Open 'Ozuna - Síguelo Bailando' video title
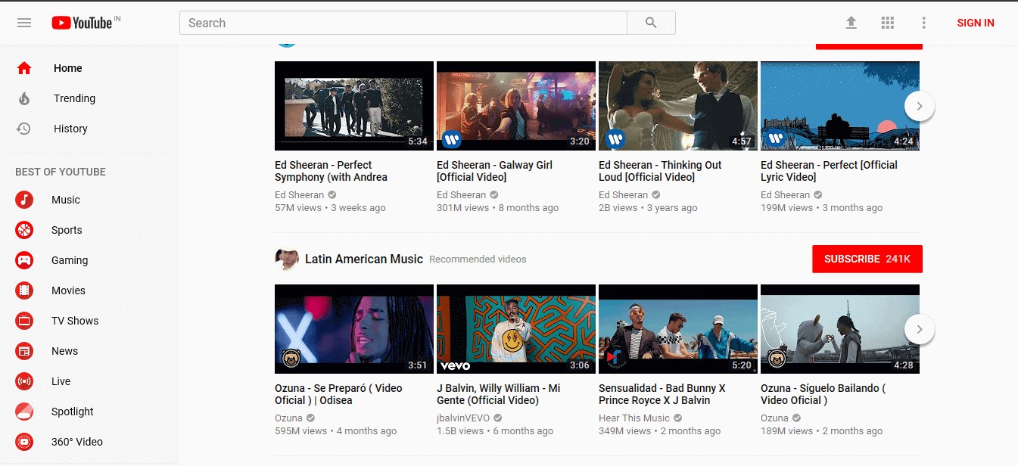 click(x=823, y=394)
